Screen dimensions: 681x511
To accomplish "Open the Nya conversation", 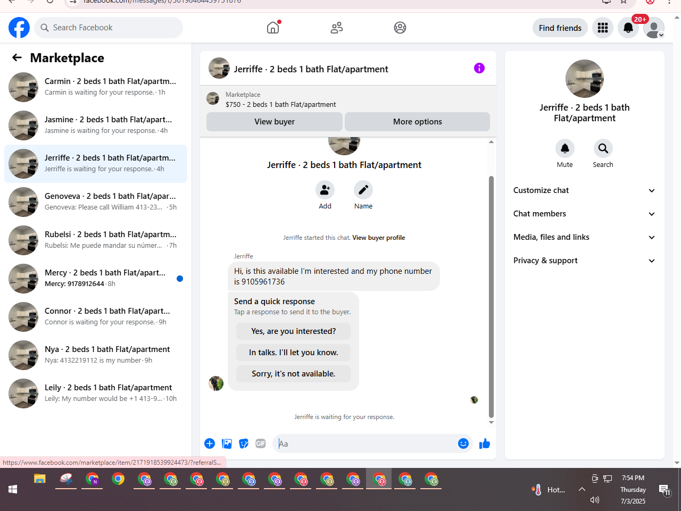I will click(96, 355).
